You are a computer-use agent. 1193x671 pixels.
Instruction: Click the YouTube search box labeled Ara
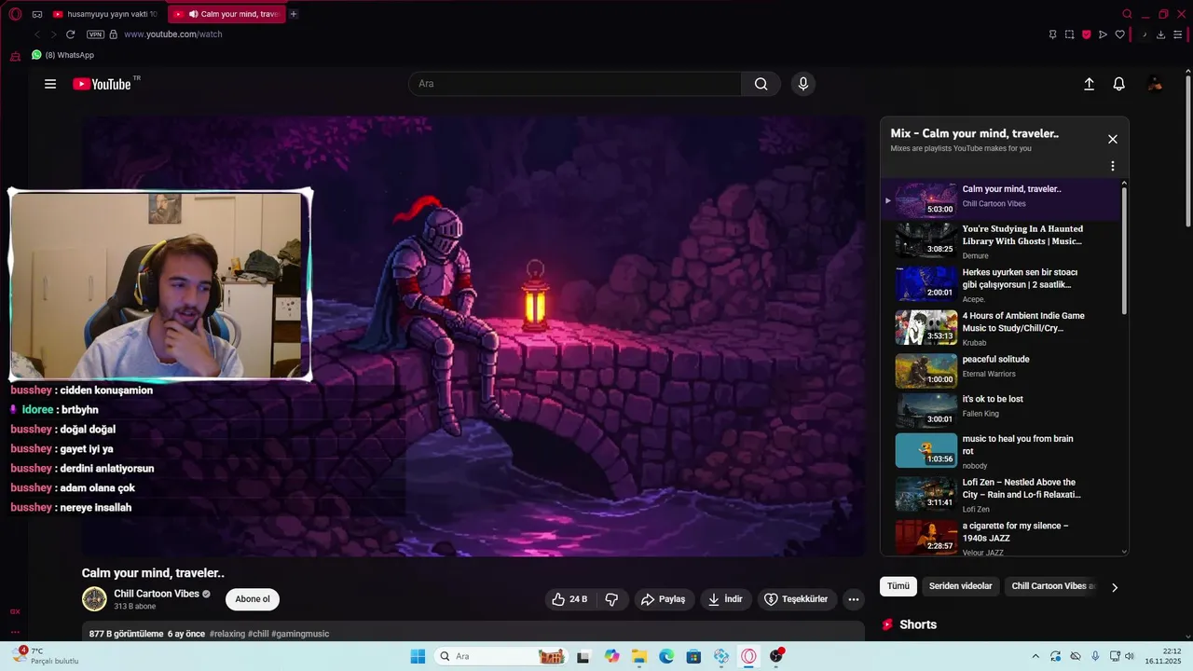pyautogui.click(x=575, y=84)
